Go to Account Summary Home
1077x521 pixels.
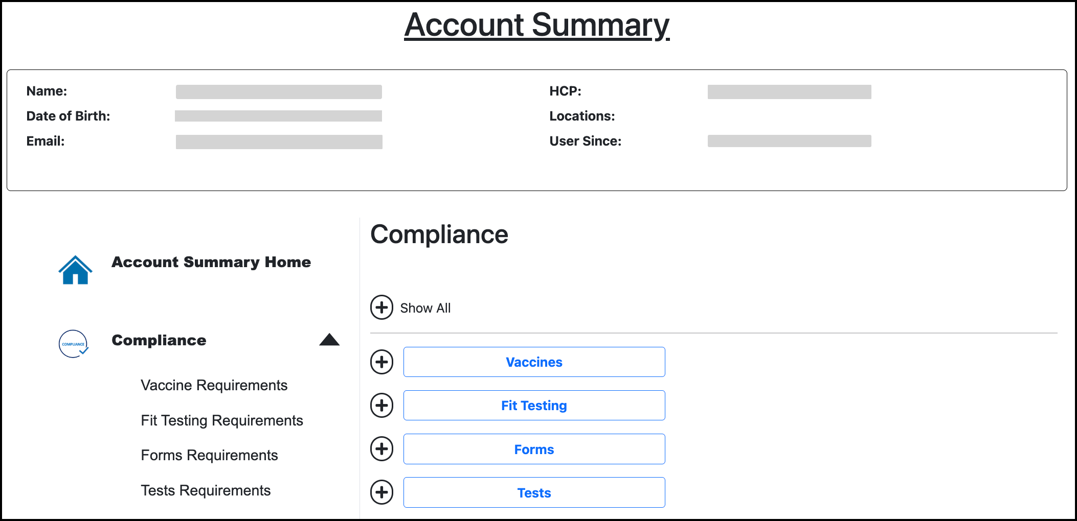pyautogui.click(x=211, y=262)
